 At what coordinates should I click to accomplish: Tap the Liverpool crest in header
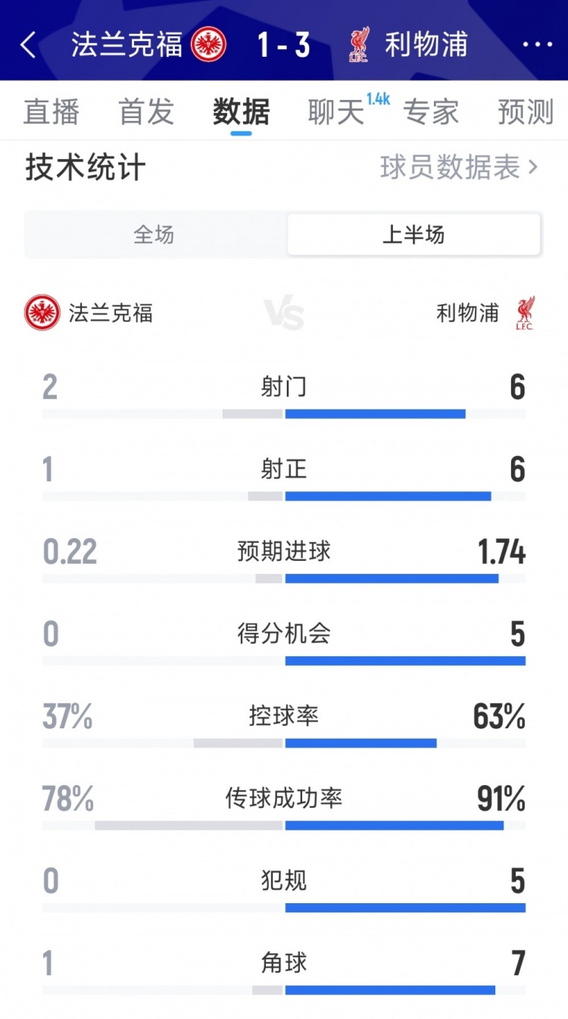pos(359,45)
